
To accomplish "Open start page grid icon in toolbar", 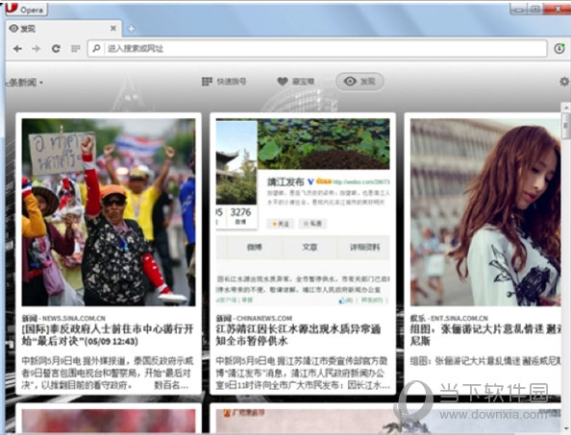I will pos(75,48).
